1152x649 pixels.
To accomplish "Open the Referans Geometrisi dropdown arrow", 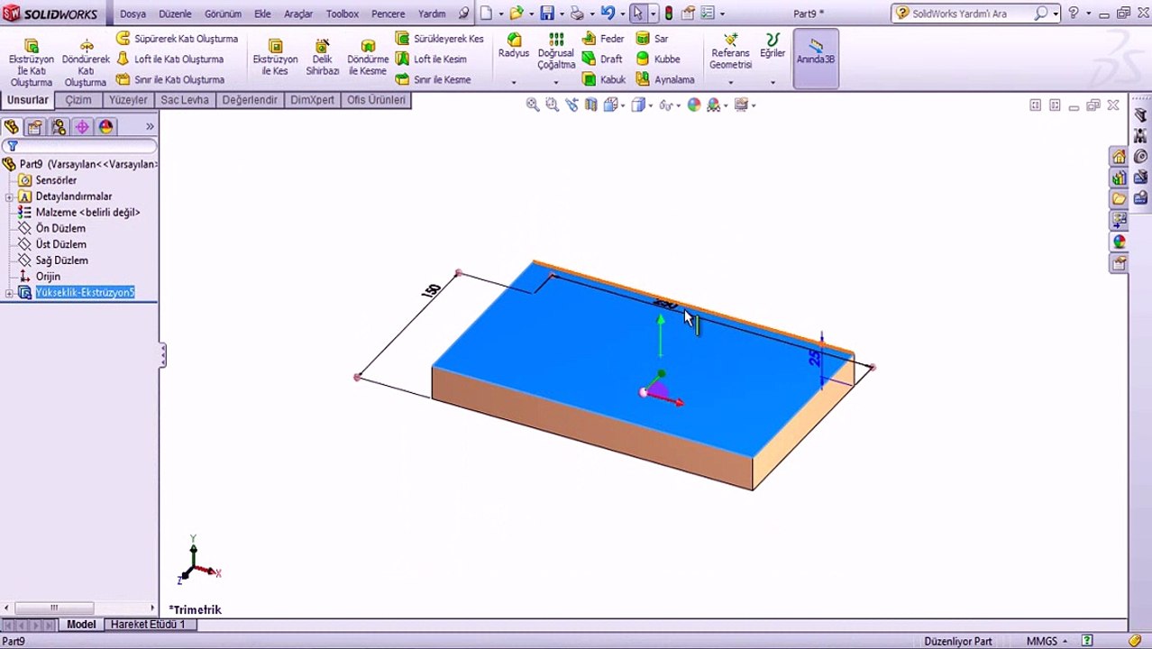I will point(731,83).
